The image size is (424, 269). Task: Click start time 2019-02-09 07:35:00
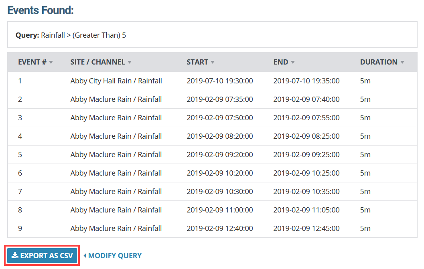[x=219, y=99]
